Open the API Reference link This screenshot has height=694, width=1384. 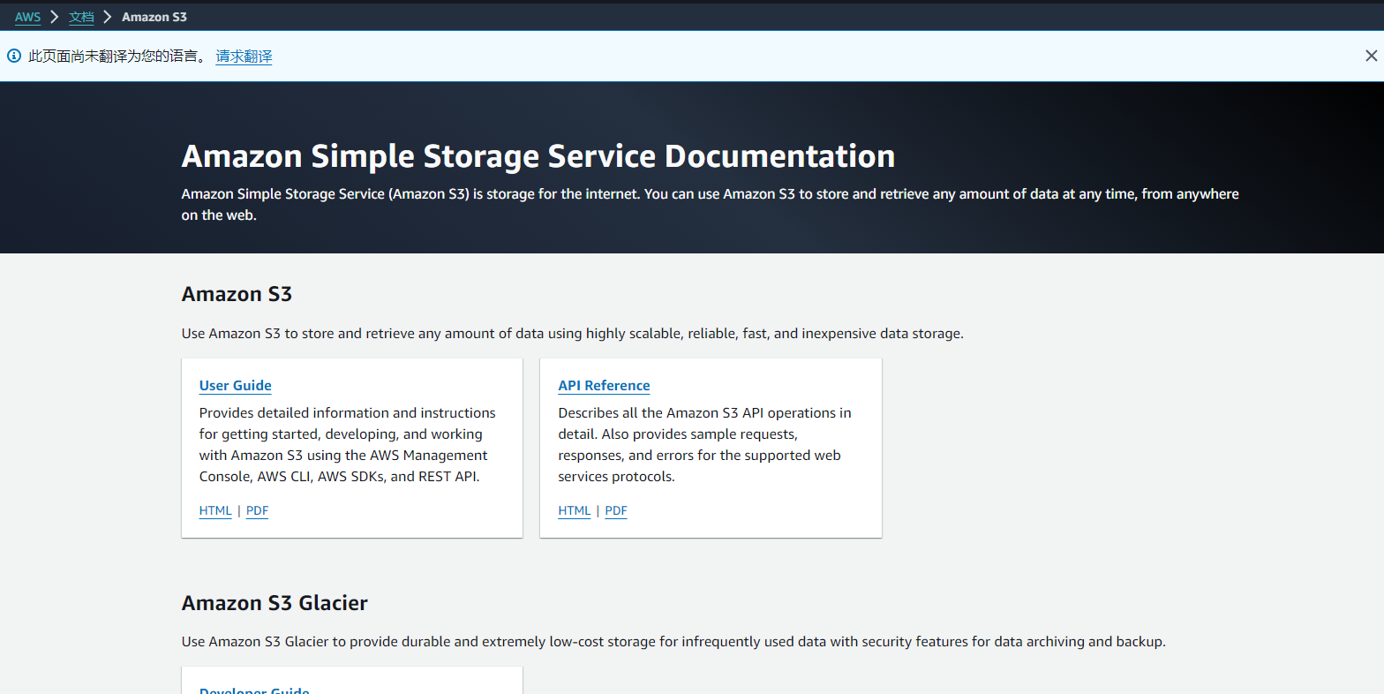[x=604, y=386]
